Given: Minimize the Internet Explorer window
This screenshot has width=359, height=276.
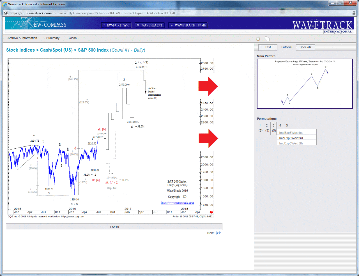Looking at the screenshot, I should click(332, 3).
